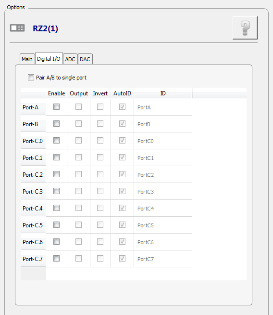This screenshot has height=315, width=273.
Task: Click the Invert column header
Action: 100,93
